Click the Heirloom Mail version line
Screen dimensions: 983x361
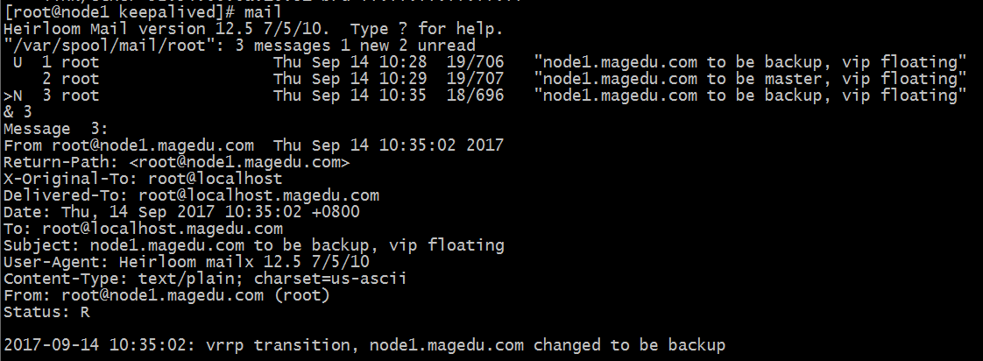[253, 29]
